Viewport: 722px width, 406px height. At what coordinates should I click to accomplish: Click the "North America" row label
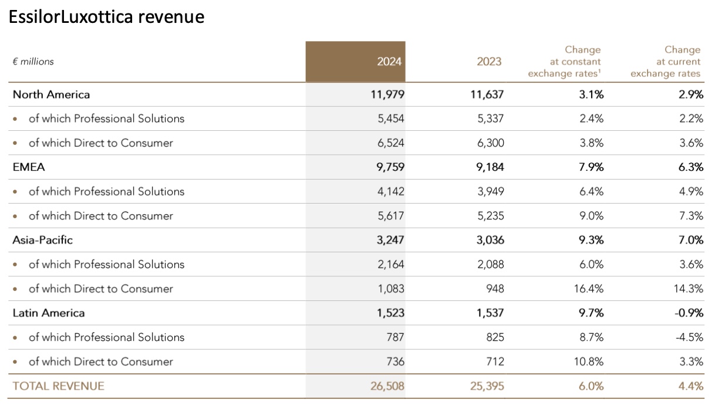pos(51,94)
